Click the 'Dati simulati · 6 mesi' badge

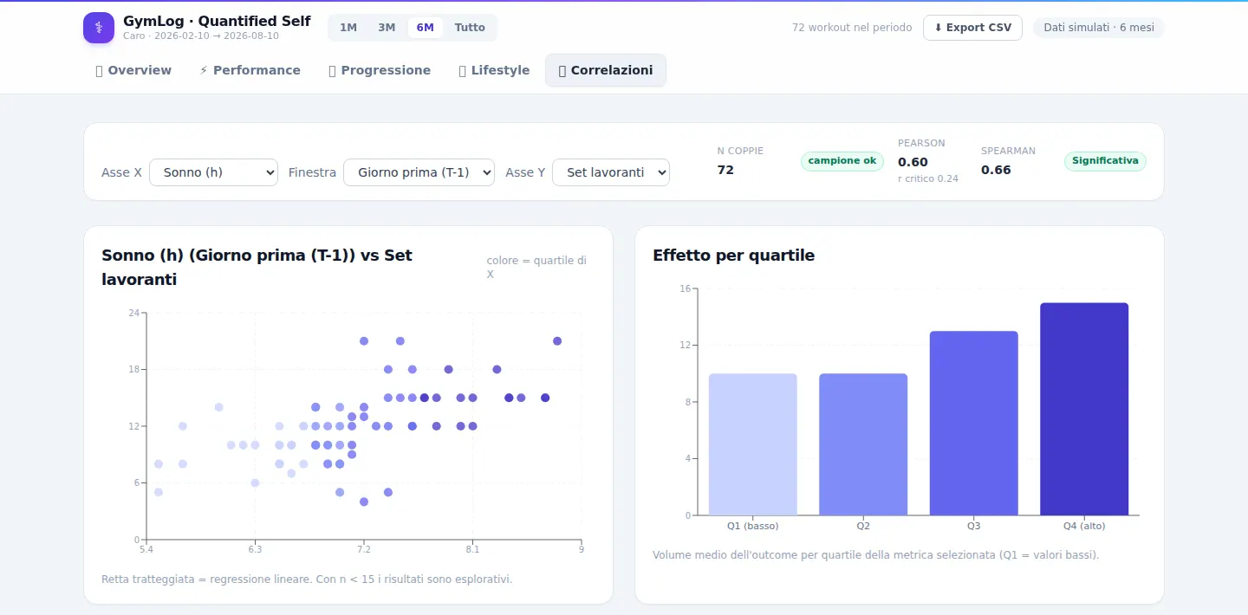1099,28
